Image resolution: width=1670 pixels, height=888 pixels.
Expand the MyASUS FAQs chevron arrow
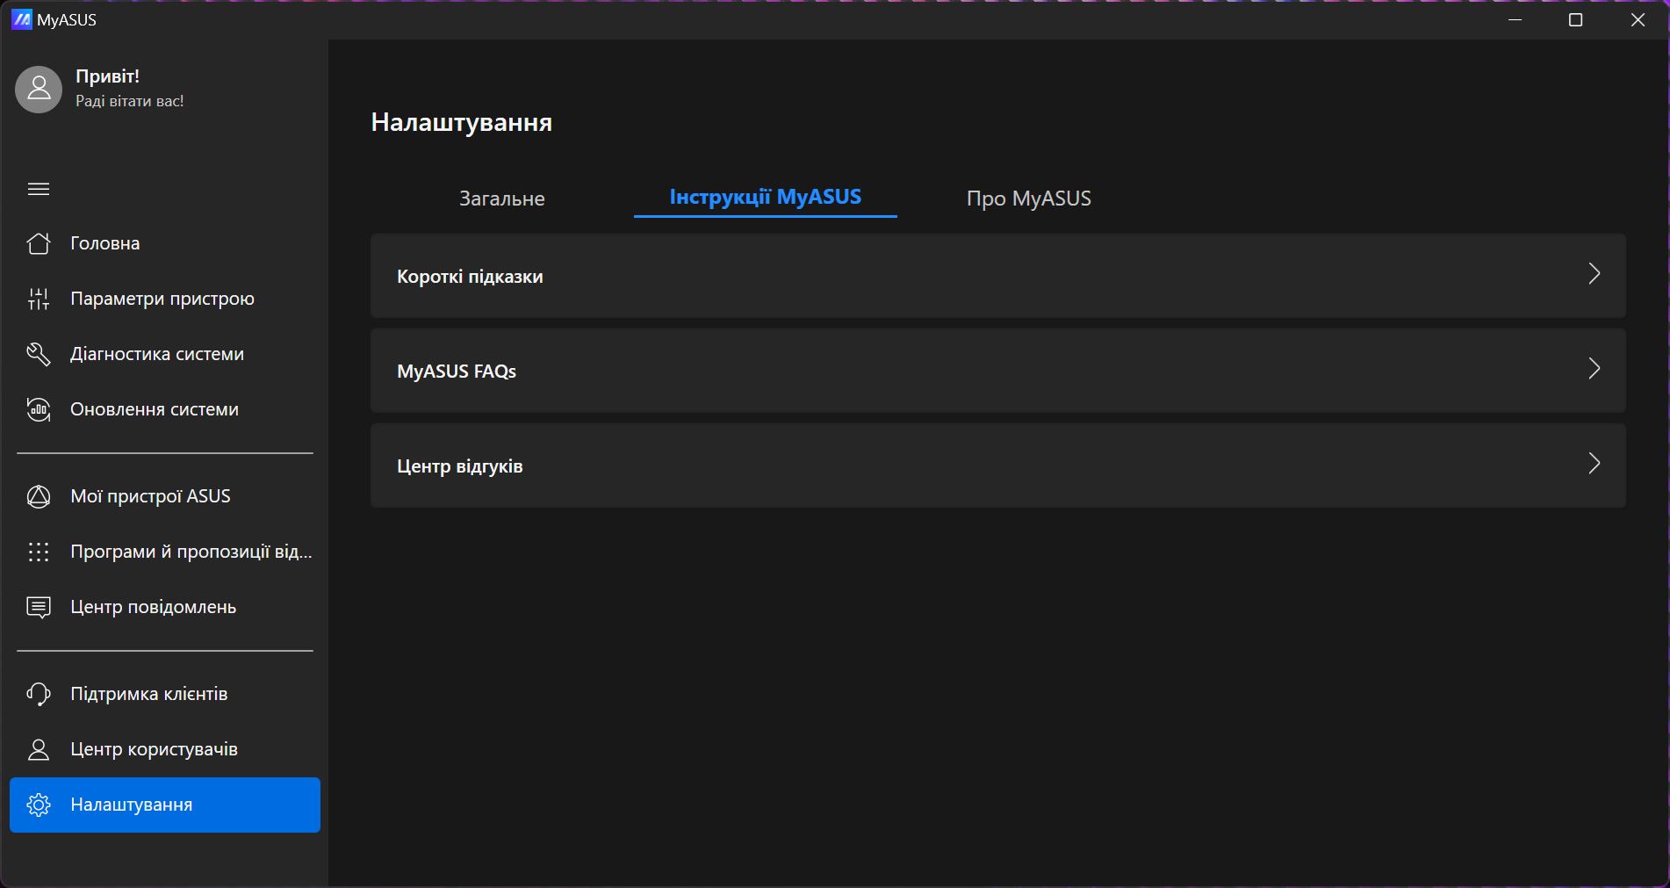(1594, 369)
